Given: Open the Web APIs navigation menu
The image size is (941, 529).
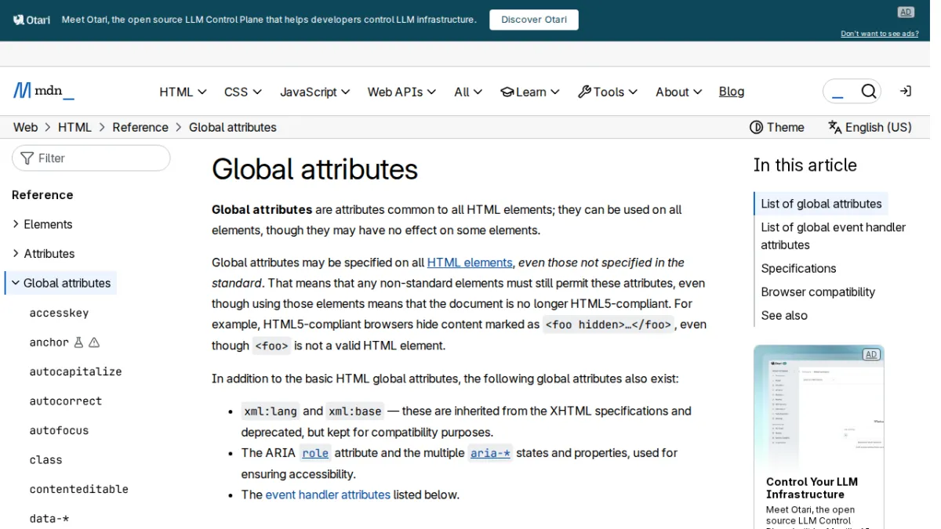Looking at the screenshot, I should pos(401,92).
